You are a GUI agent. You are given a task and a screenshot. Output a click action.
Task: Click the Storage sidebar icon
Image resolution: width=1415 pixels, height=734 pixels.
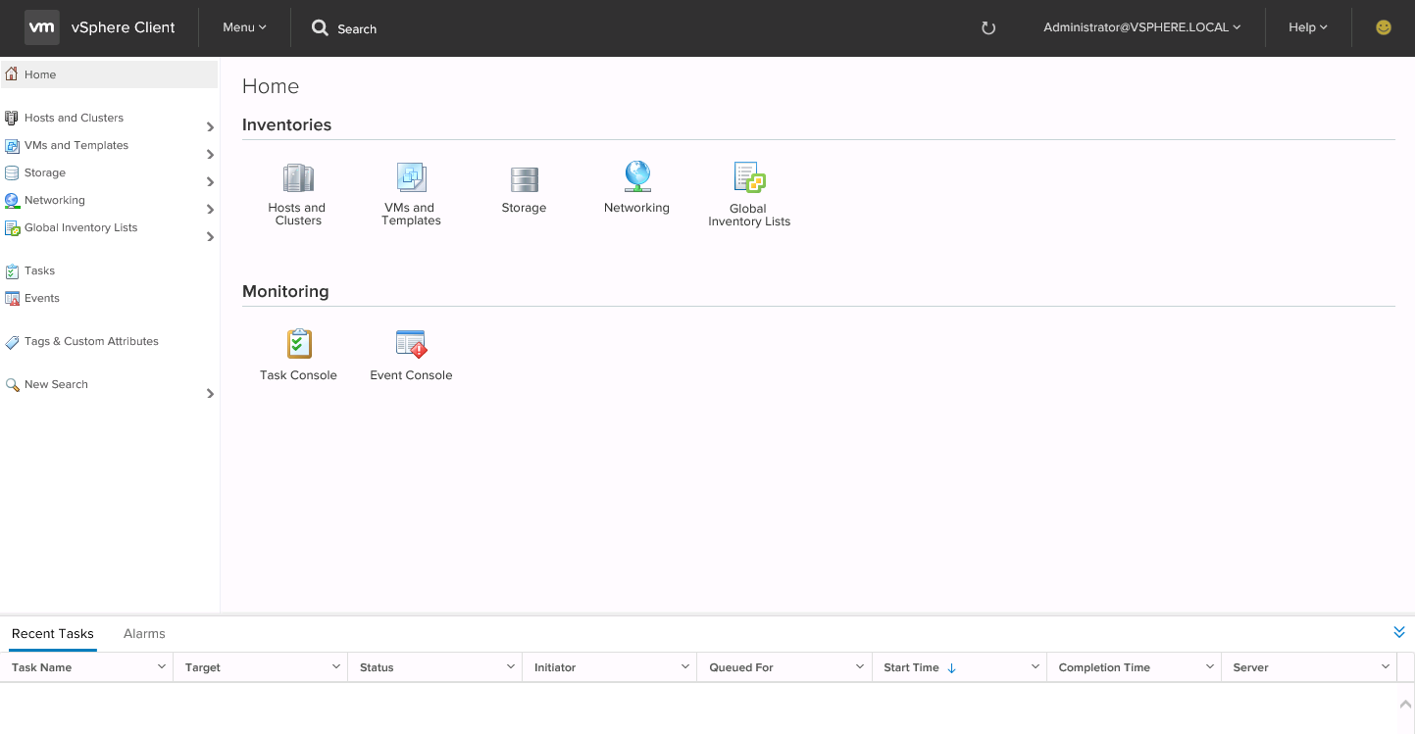pyautogui.click(x=12, y=172)
